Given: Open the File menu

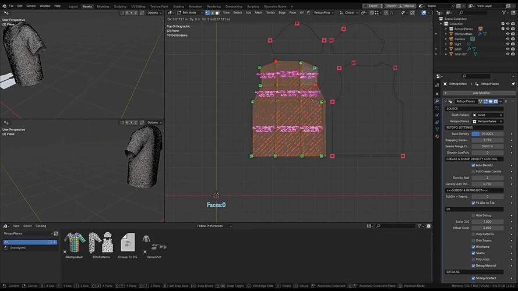Looking at the screenshot, I should point(11,6).
